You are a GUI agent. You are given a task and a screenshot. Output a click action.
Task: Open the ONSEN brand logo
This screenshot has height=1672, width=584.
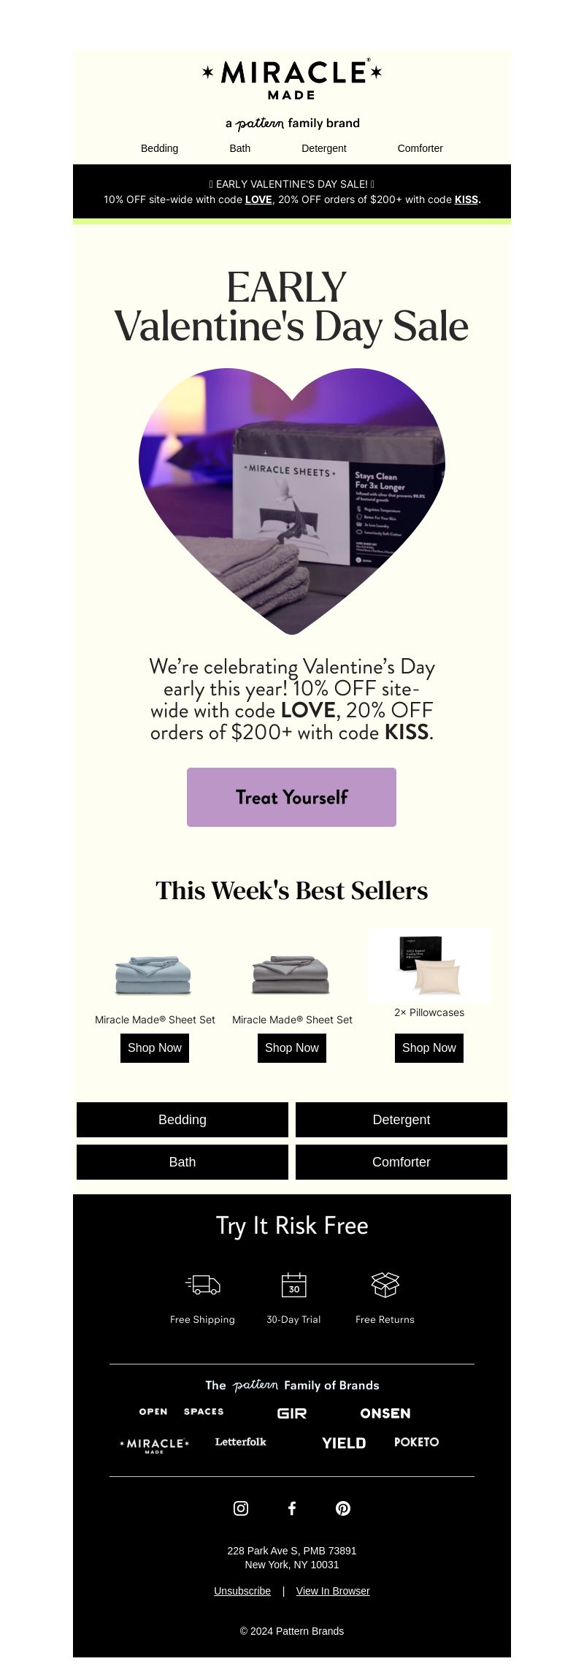385,1413
